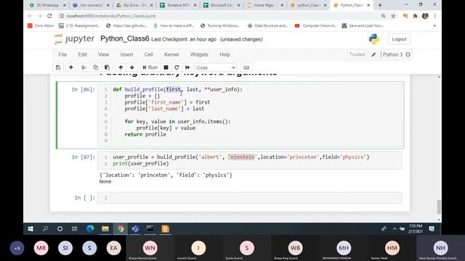The height and width of the screenshot is (261, 465).
Task: Move selected cell up with the arrow icon
Action: pos(121,67)
